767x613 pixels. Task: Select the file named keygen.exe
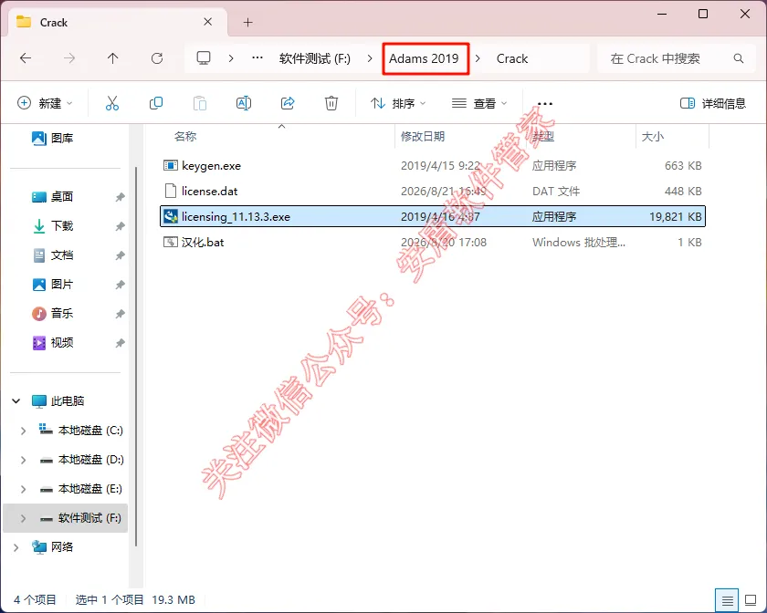click(211, 166)
